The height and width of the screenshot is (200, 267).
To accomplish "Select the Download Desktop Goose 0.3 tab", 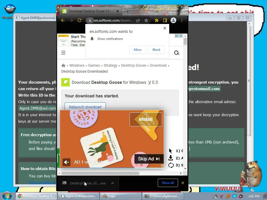I will (x=90, y=11).
